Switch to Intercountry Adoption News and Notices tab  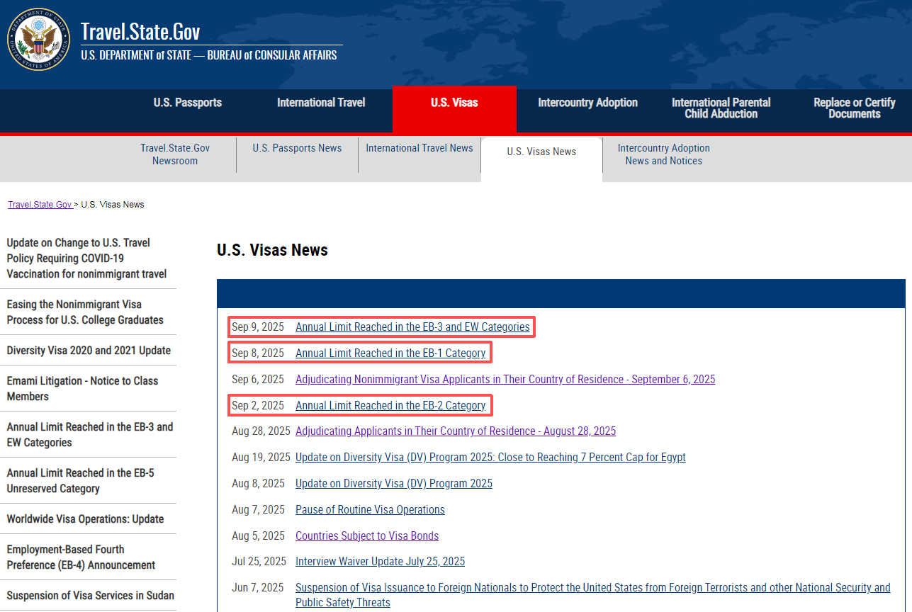click(x=663, y=154)
